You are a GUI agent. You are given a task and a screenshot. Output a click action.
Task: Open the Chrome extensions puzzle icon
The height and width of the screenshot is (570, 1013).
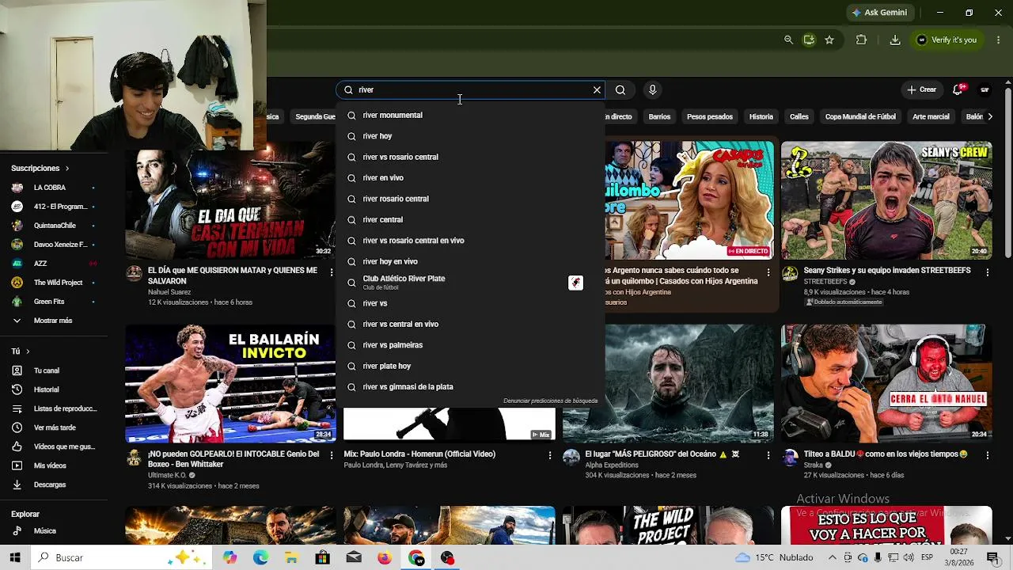coord(862,40)
